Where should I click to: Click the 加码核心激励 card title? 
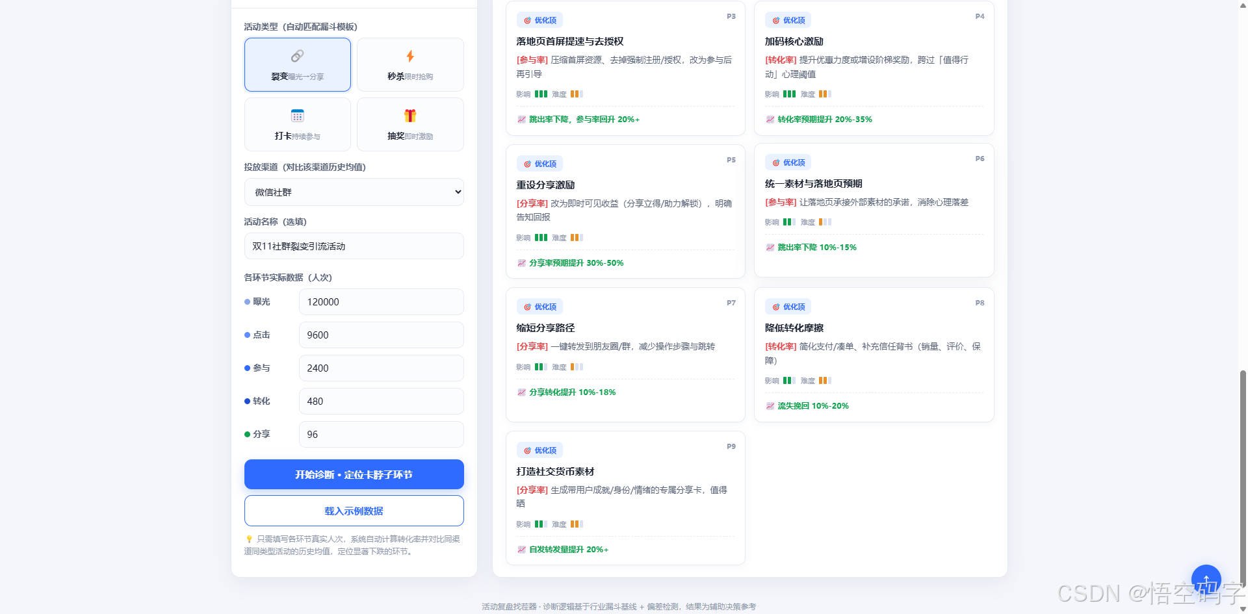(794, 42)
